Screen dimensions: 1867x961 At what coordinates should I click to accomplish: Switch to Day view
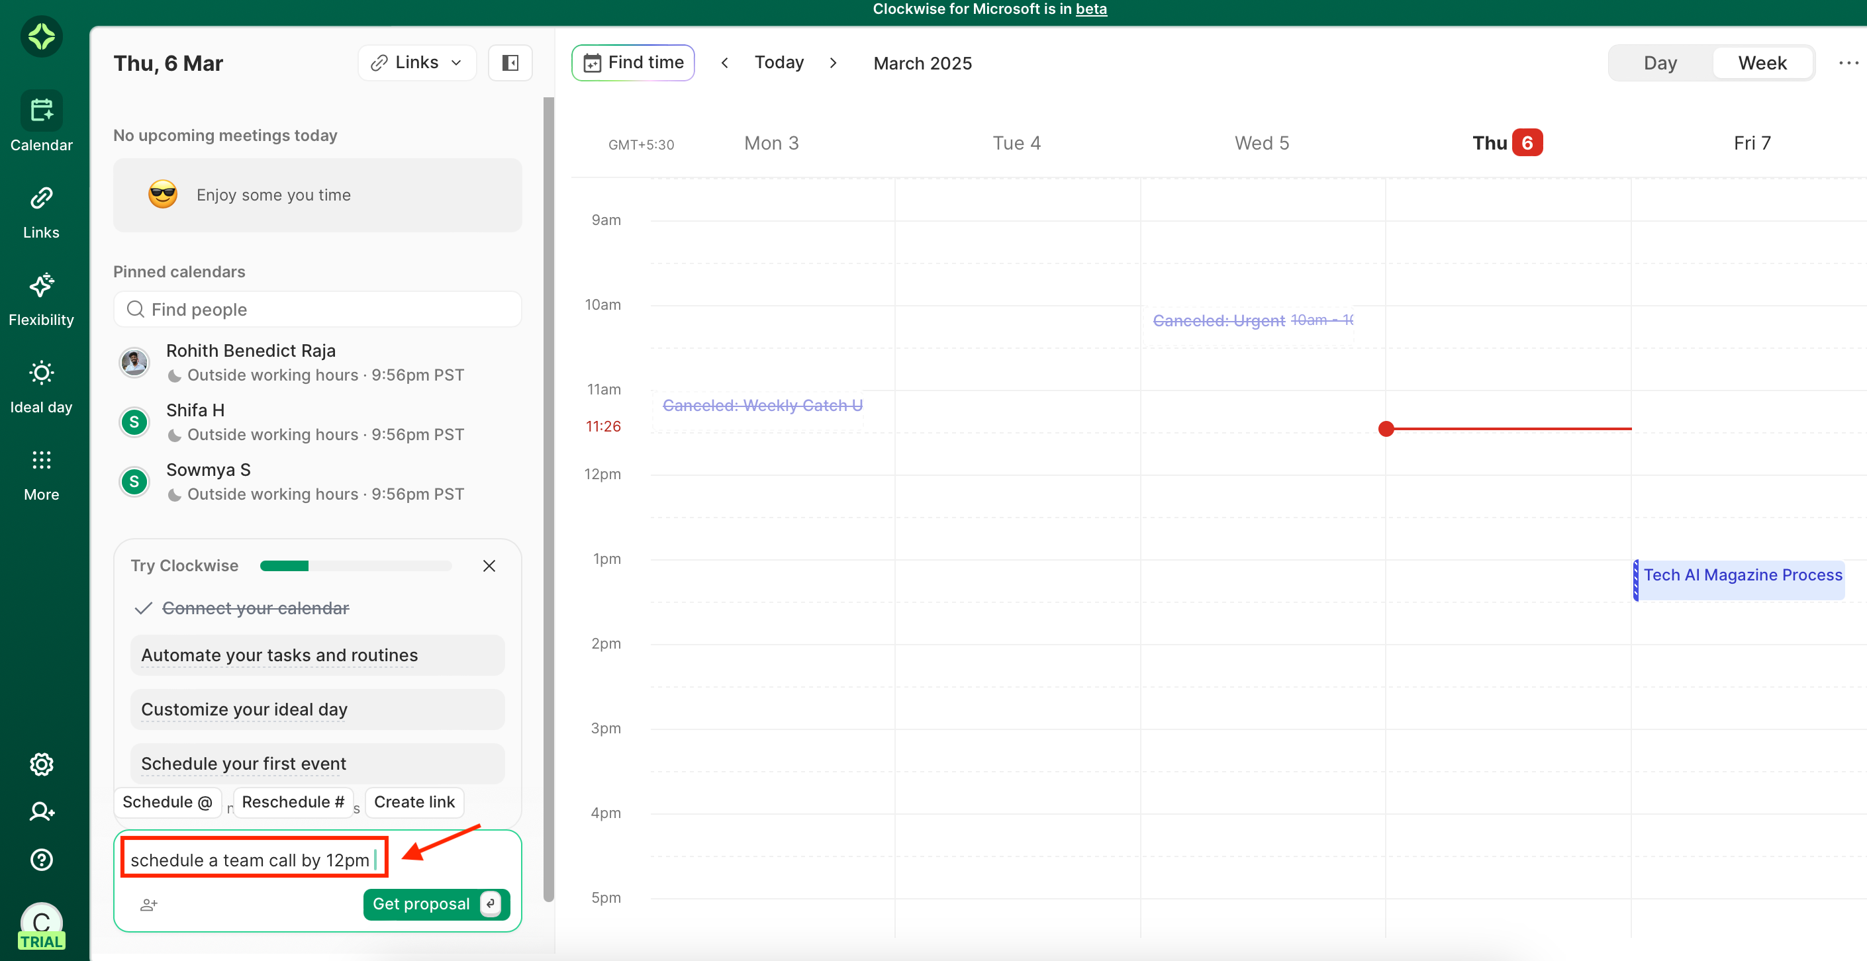(x=1660, y=63)
